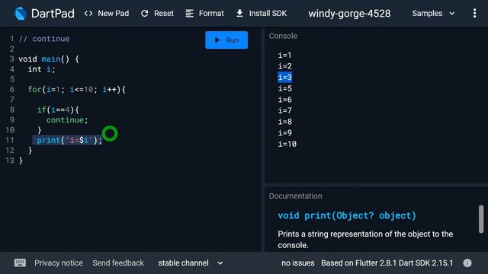Click highlighted console line i=3

284,77
